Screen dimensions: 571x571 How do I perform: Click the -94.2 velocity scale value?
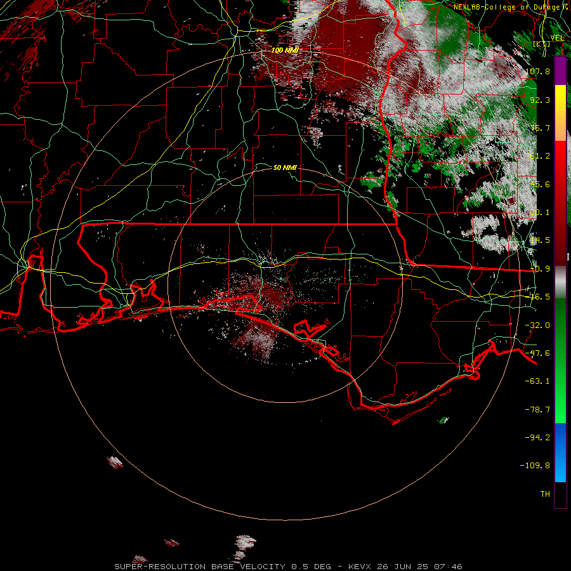538,438
